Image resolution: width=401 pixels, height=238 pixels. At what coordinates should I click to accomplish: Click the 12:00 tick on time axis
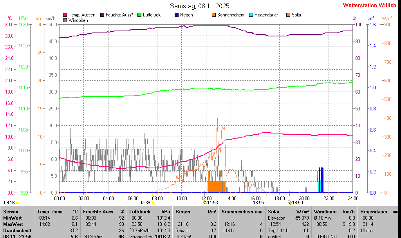point(206,198)
